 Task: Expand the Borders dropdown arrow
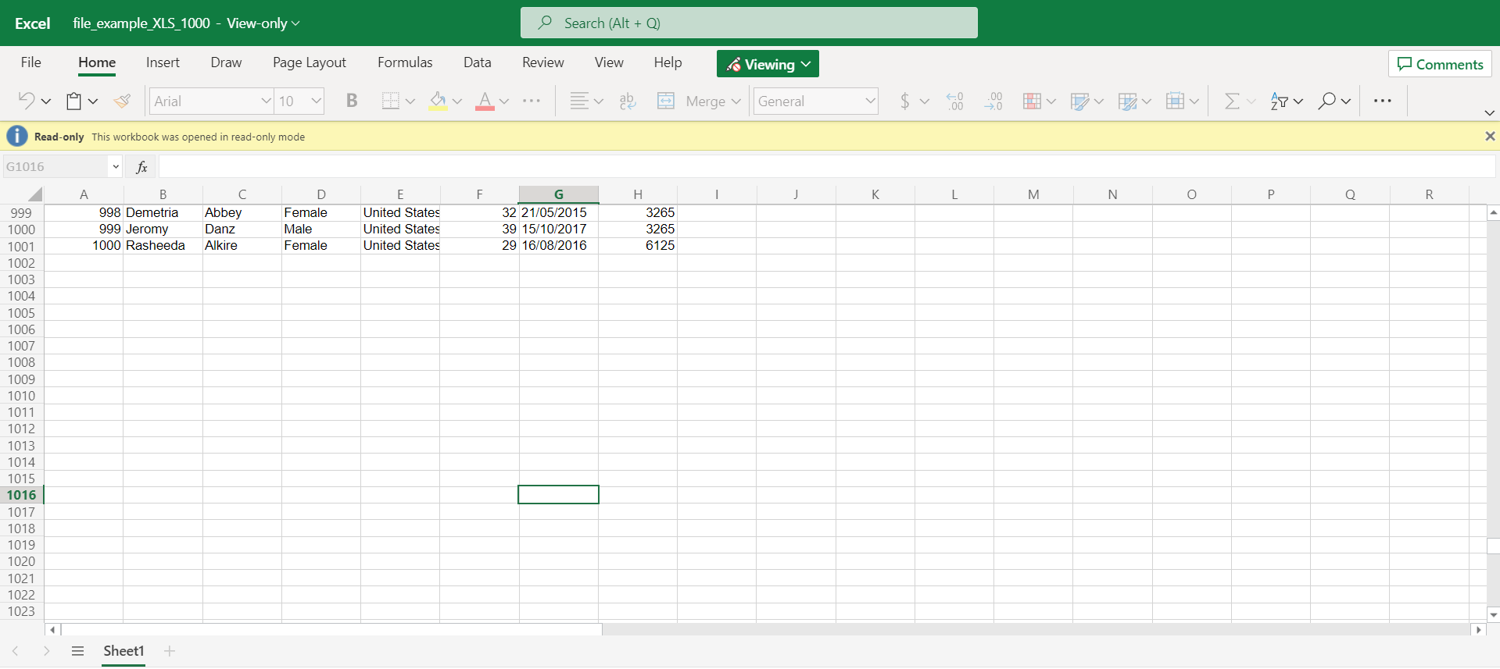coord(410,101)
